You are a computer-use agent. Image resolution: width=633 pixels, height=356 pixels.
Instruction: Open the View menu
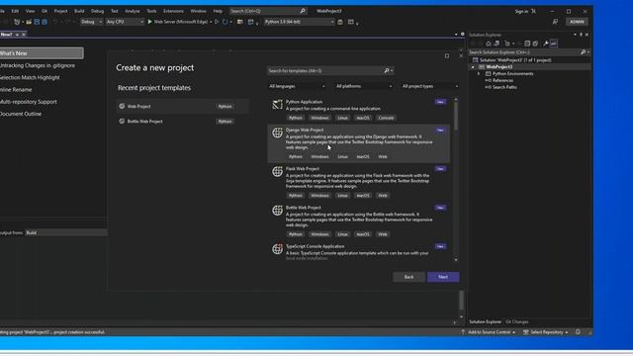pyautogui.click(x=30, y=11)
